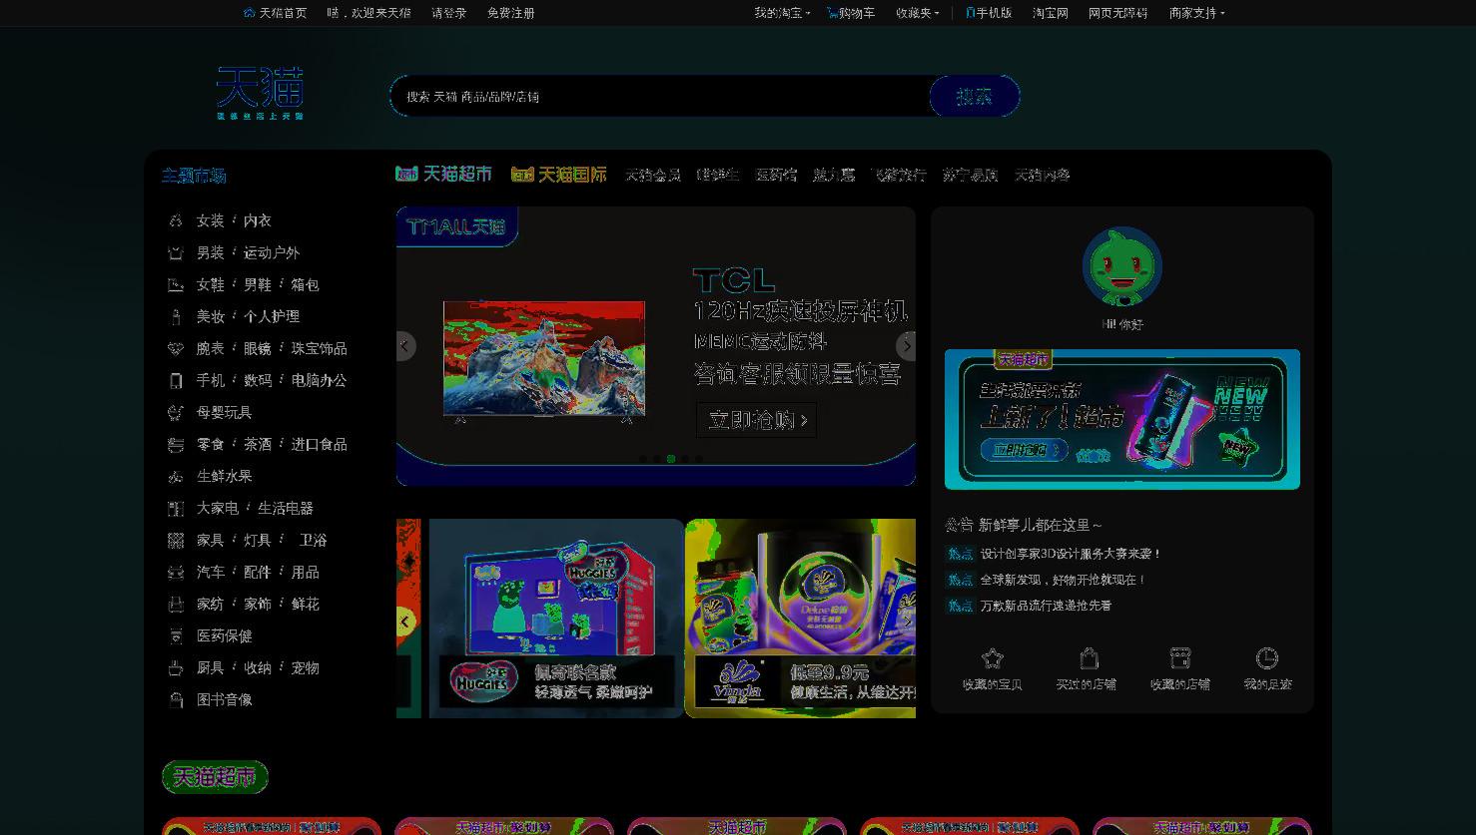Open the mobile version 手机版 link
Viewport: 1476px width, 835px height.
pos(989,13)
